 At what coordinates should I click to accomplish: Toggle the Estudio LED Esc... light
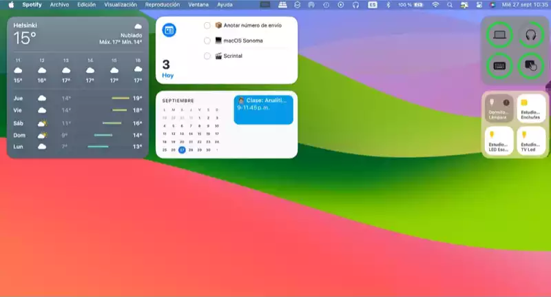(x=499, y=141)
